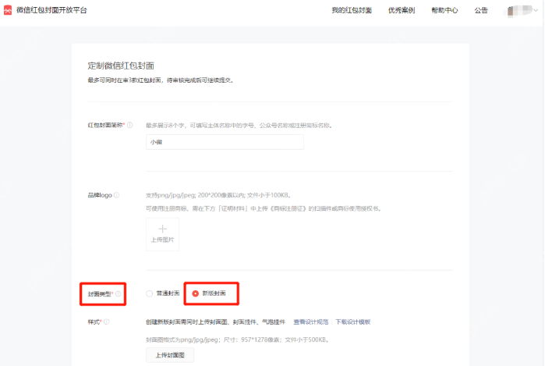Click info icon beside 红包封面简称
545x366 pixels.
pyautogui.click(x=129, y=125)
